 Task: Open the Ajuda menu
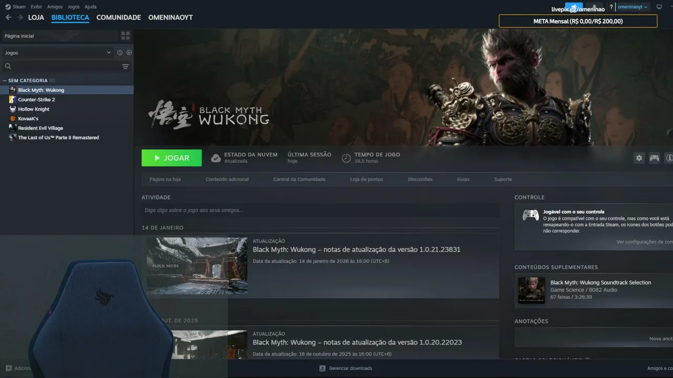tap(90, 7)
